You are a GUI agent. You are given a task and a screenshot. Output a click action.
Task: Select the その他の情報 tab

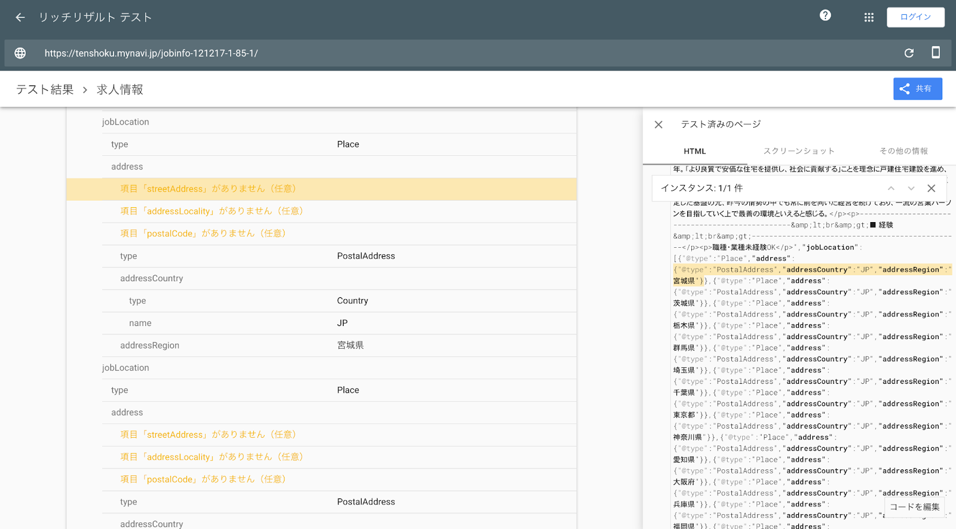coord(903,152)
